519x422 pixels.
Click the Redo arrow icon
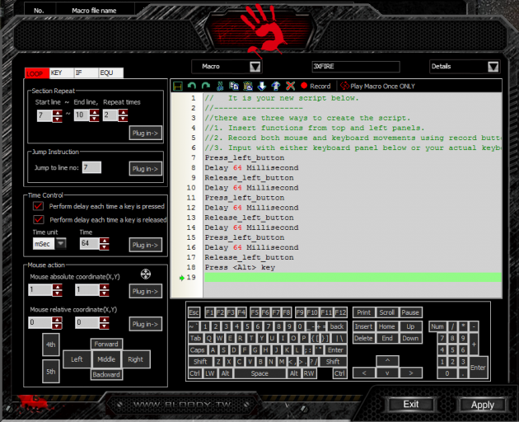[206, 86]
